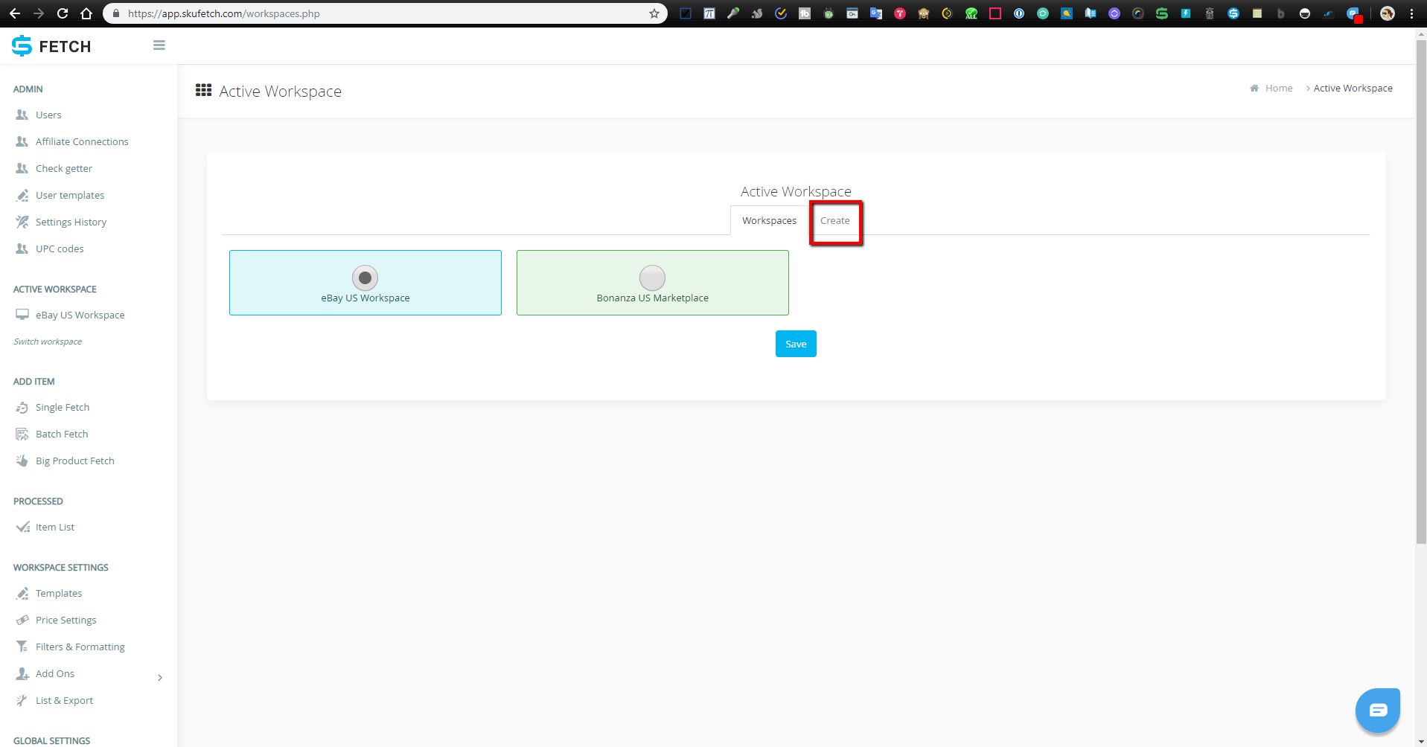This screenshot has height=747, width=1427.
Task: Click the Add Ons user icon
Action: pos(22,673)
